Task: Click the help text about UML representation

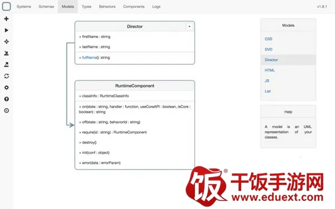Action: tap(288, 132)
